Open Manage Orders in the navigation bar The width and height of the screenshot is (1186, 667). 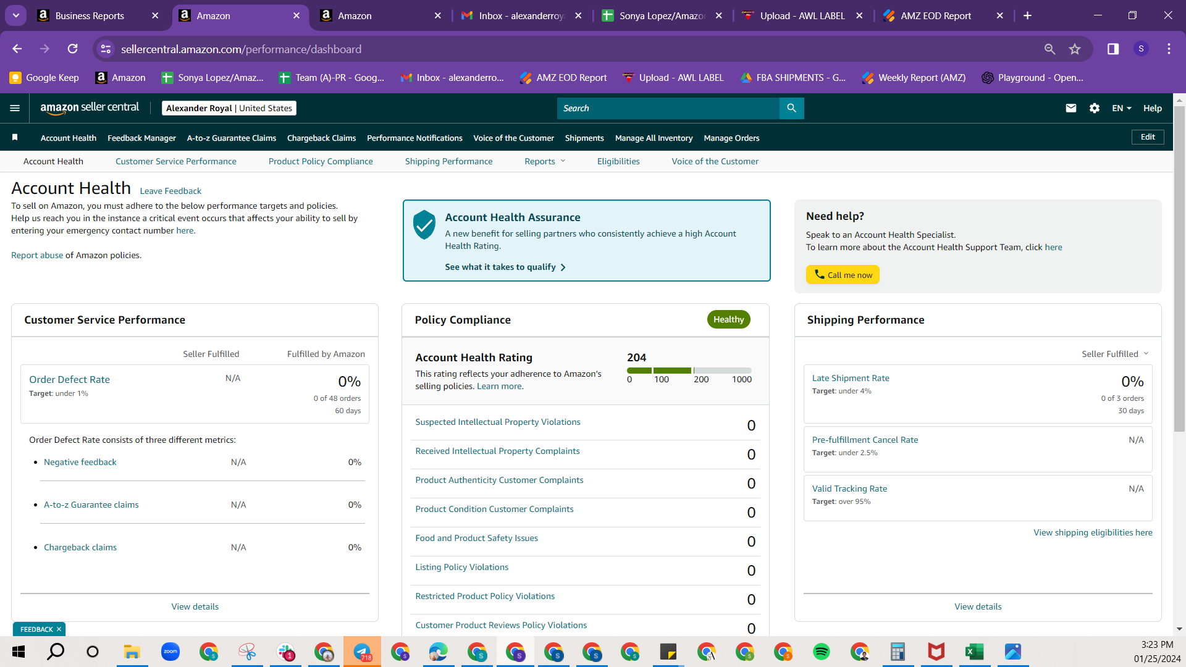731,138
